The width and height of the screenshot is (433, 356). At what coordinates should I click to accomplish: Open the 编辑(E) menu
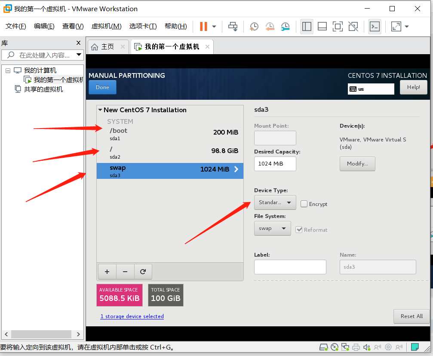[x=44, y=26]
